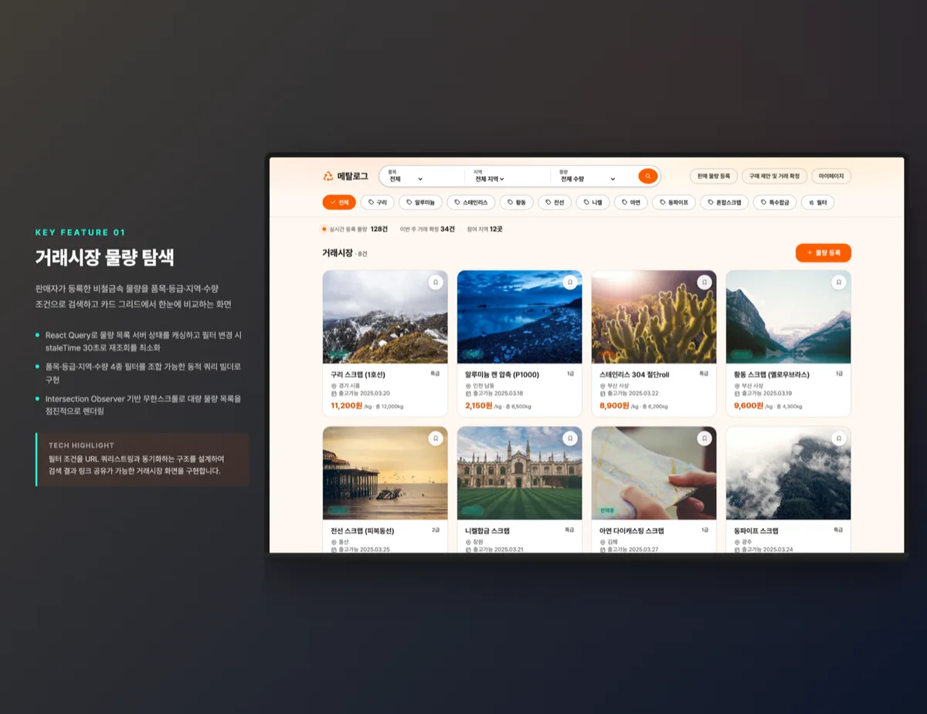Click the calendar icon beside 출고가능 2025.03.18
This screenshot has height=714, width=927.
[x=468, y=393]
